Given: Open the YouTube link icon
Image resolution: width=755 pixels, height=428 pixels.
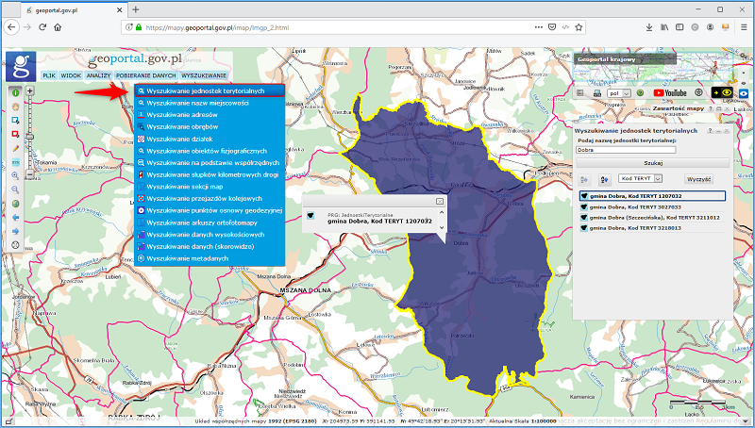Looking at the screenshot, I should [670, 93].
